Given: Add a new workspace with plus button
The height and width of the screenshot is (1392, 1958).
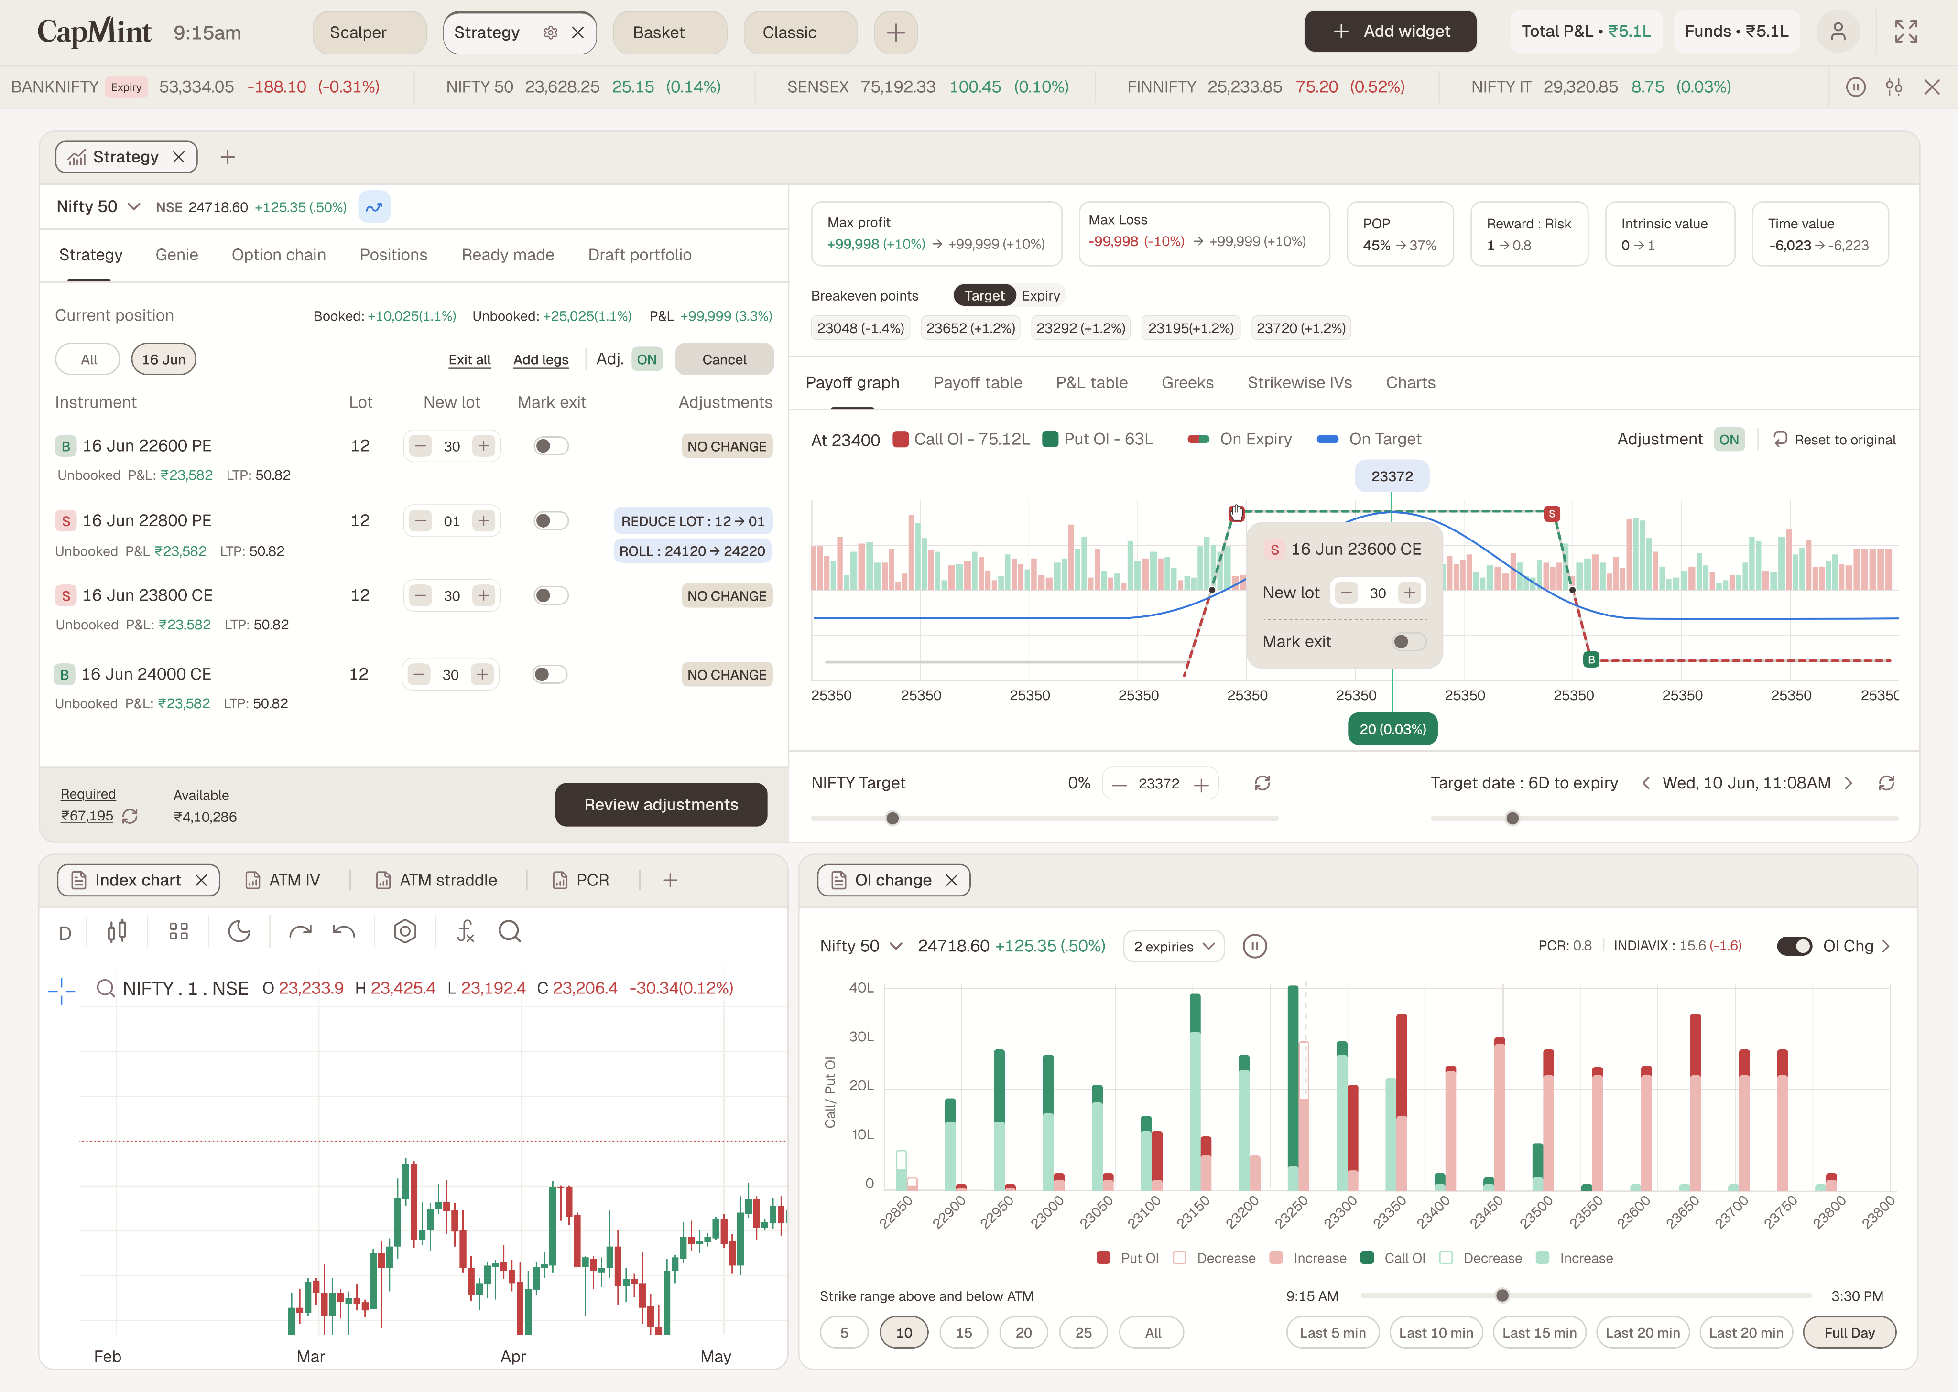Looking at the screenshot, I should 896,32.
